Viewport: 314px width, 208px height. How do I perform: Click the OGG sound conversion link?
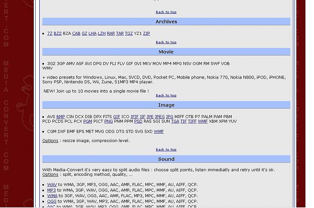pyautogui.click(x=52, y=202)
